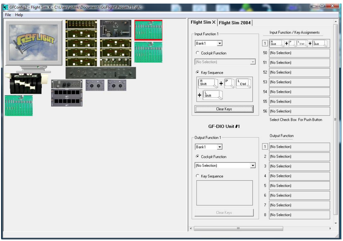Choose Cockpit Function radio in Output Function 1
The width and height of the screenshot is (343, 241).
197,157
